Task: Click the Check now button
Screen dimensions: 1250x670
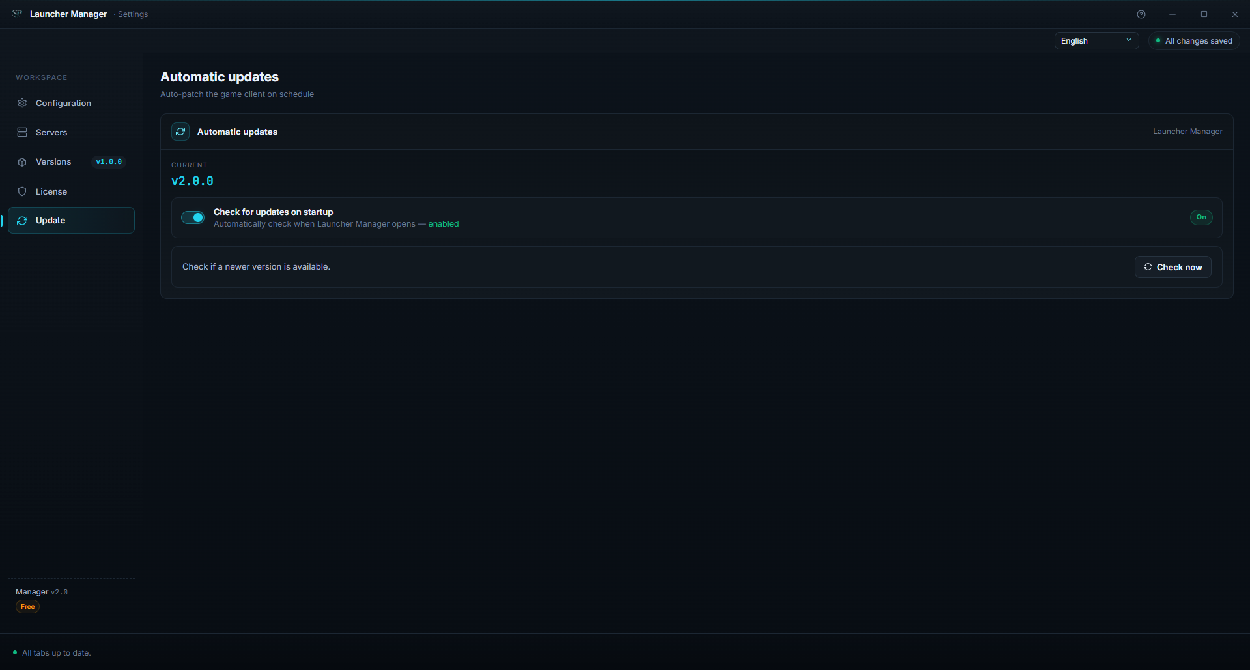Action: tap(1172, 267)
